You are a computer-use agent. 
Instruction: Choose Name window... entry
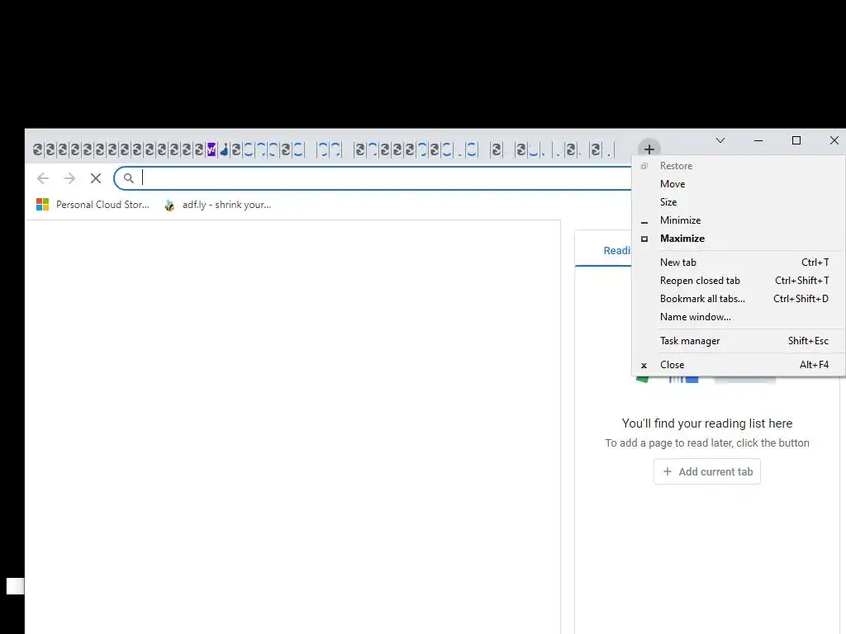tap(738, 317)
